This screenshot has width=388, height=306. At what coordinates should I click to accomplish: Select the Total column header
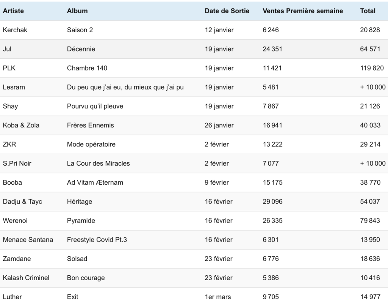[368, 11]
